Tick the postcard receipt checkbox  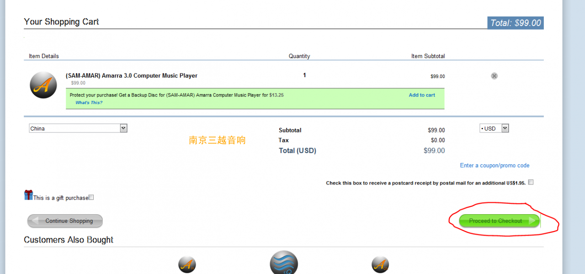[x=531, y=182]
